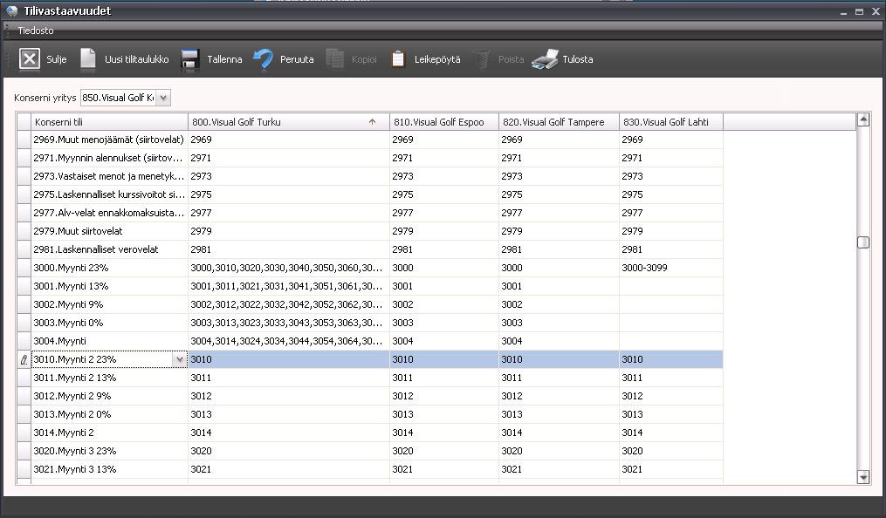Click the vertical scrollbar down arrow

[x=862, y=477]
